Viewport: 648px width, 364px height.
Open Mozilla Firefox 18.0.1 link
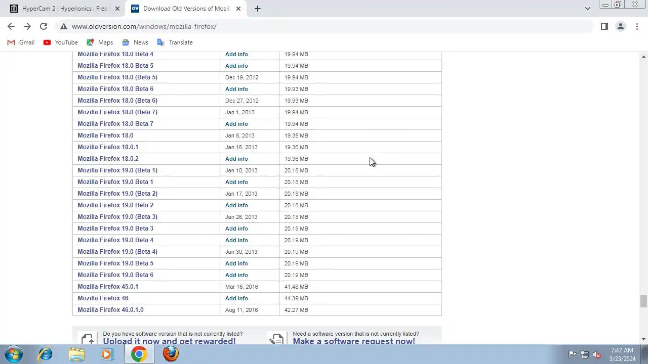108,147
